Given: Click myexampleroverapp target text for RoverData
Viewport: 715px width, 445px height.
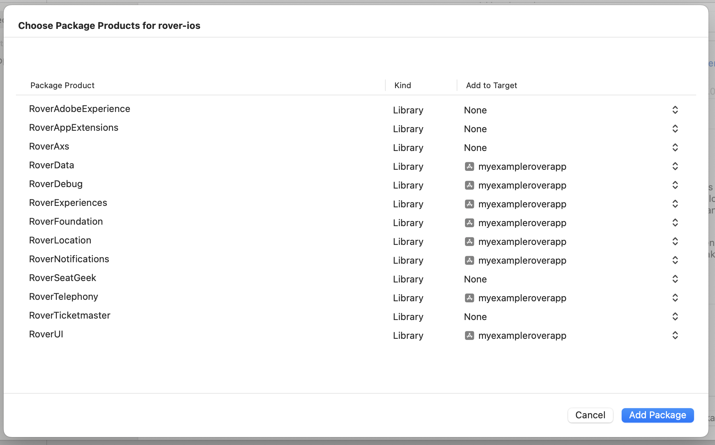Looking at the screenshot, I should pyautogui.click(x=522, y=167).
